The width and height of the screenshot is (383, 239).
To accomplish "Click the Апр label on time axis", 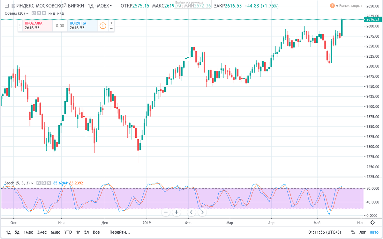I will pyautogui.click(x=271, y=222).
